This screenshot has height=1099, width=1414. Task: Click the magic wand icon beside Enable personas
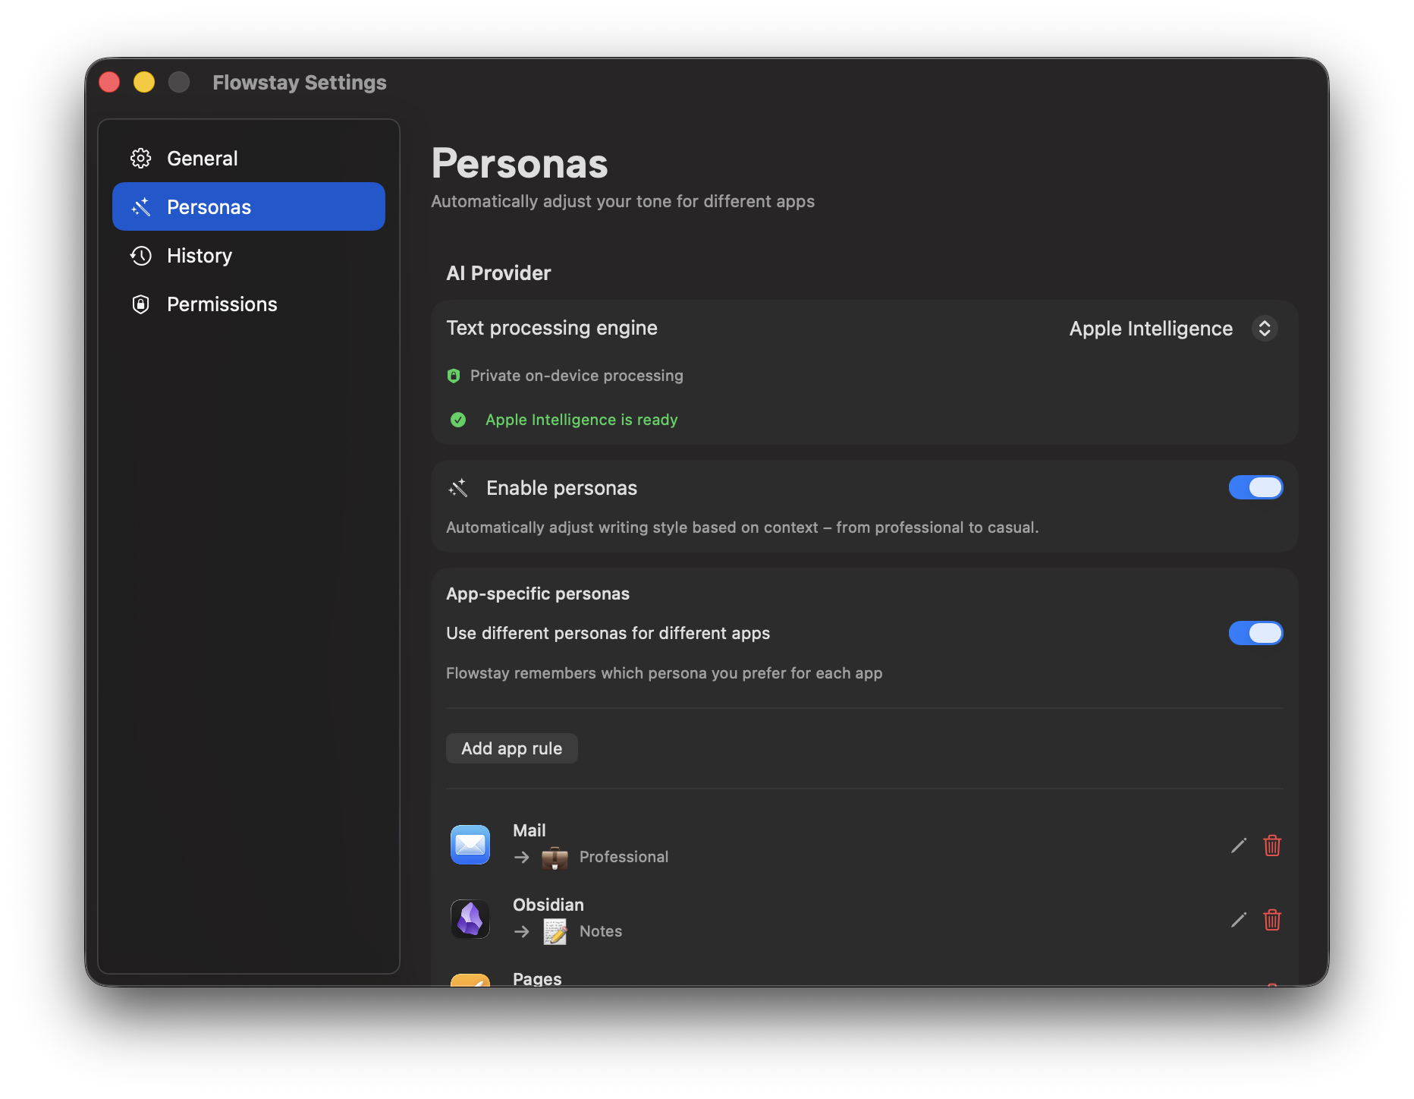[x=458, y=488]
